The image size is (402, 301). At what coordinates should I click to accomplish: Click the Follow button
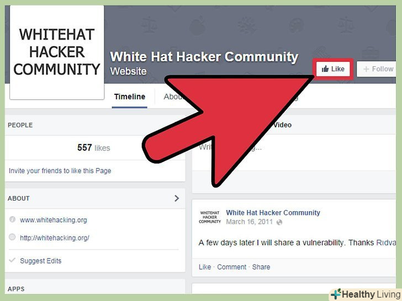(x=377, y=69)
